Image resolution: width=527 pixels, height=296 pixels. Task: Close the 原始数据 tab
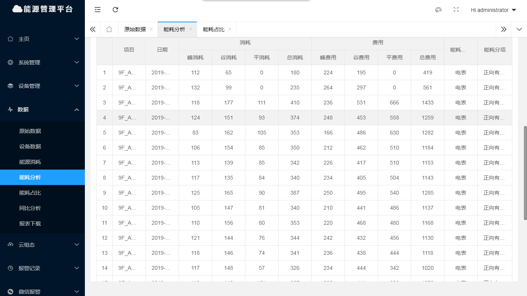[151, 29]
